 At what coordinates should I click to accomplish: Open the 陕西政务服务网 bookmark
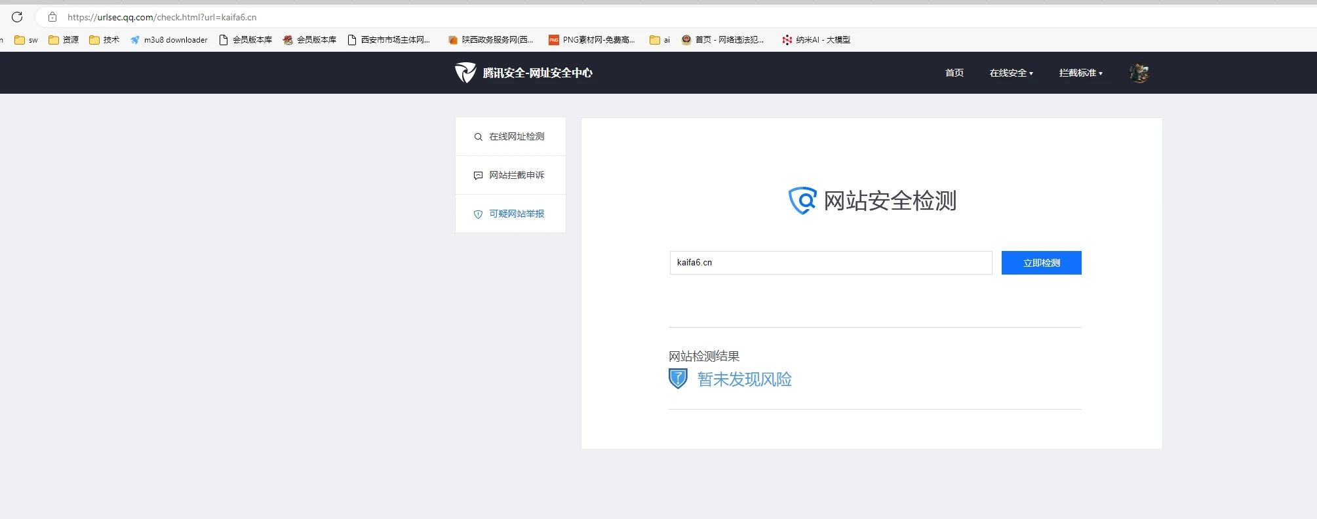[x=490, y=40]
